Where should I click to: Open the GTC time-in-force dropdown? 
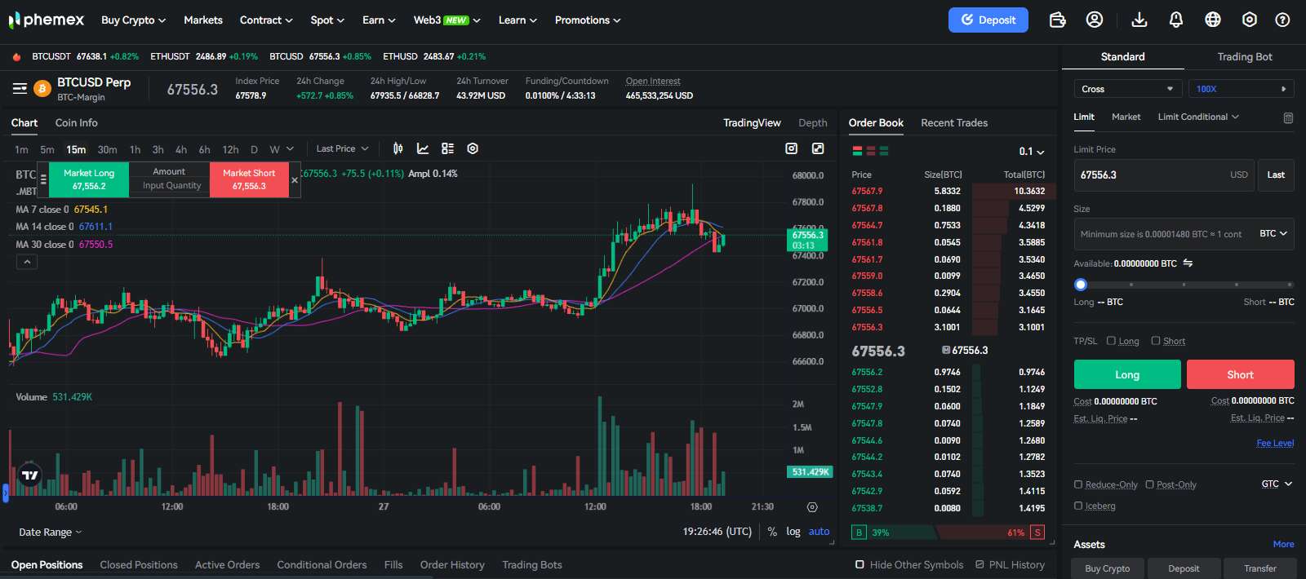(x=1277, y=484)
